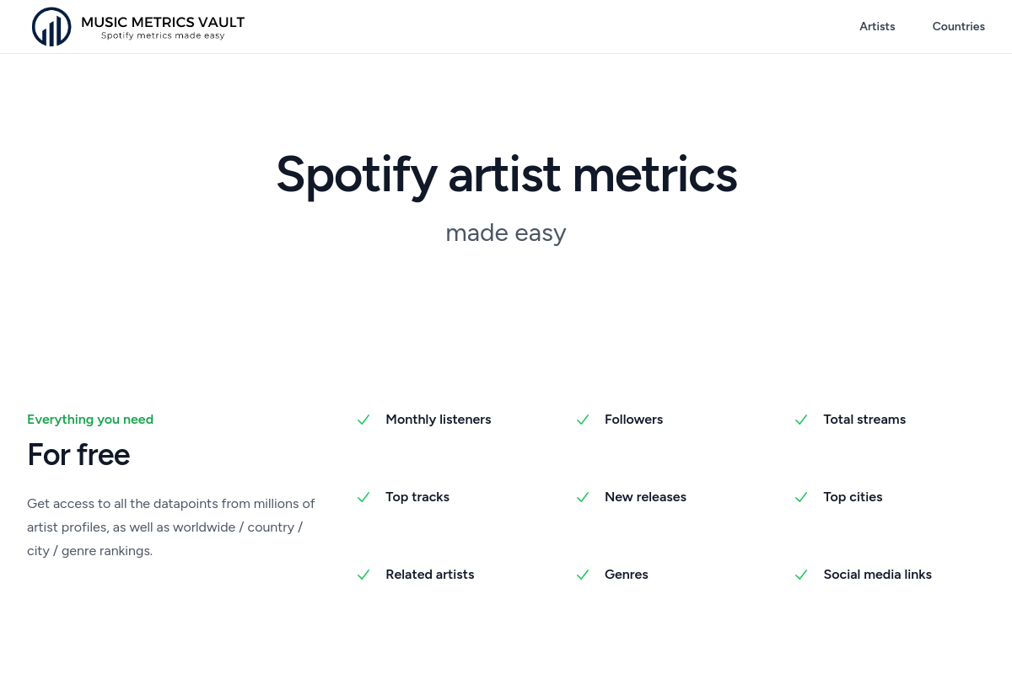This screenshot has height=674, width=1012.
Task: Click the MUSIC METRICS VAULT site title
Action: click(x=163, y=21)
